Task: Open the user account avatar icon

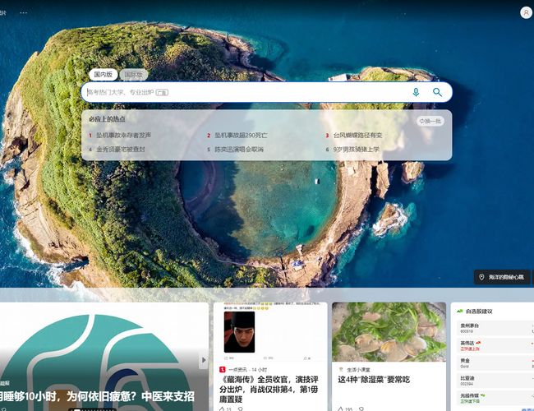Action: (x=526, y=12)
